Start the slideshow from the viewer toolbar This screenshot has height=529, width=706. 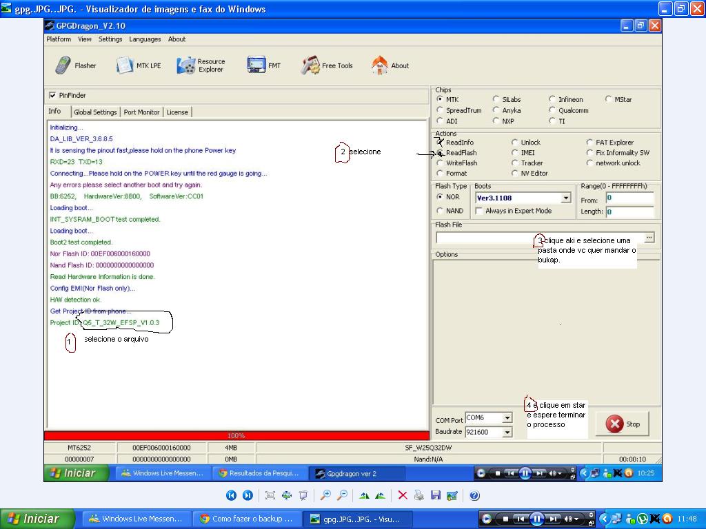tap(303, 495)
